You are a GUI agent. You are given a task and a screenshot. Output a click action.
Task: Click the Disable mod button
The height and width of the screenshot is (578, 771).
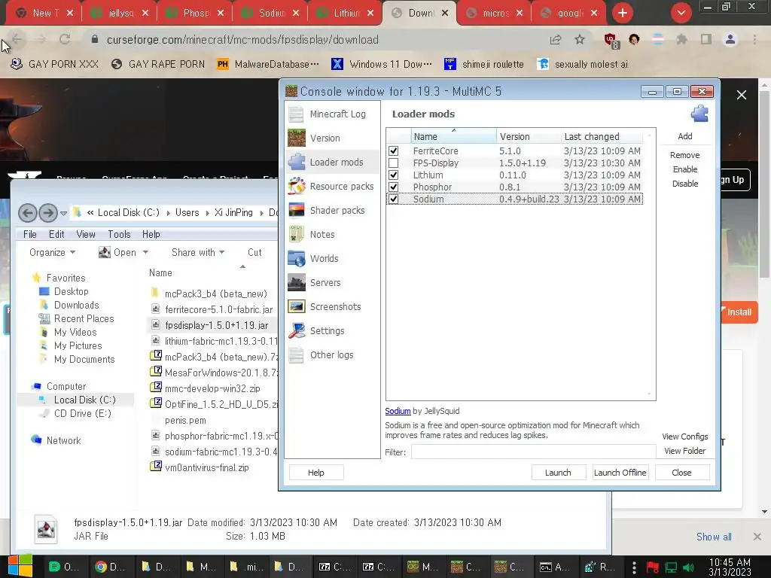pyautogui.click(x=684, y=184)
